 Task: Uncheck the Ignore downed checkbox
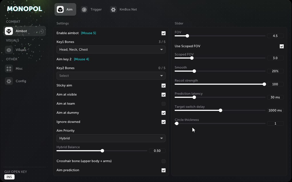[x=164, y=122]
